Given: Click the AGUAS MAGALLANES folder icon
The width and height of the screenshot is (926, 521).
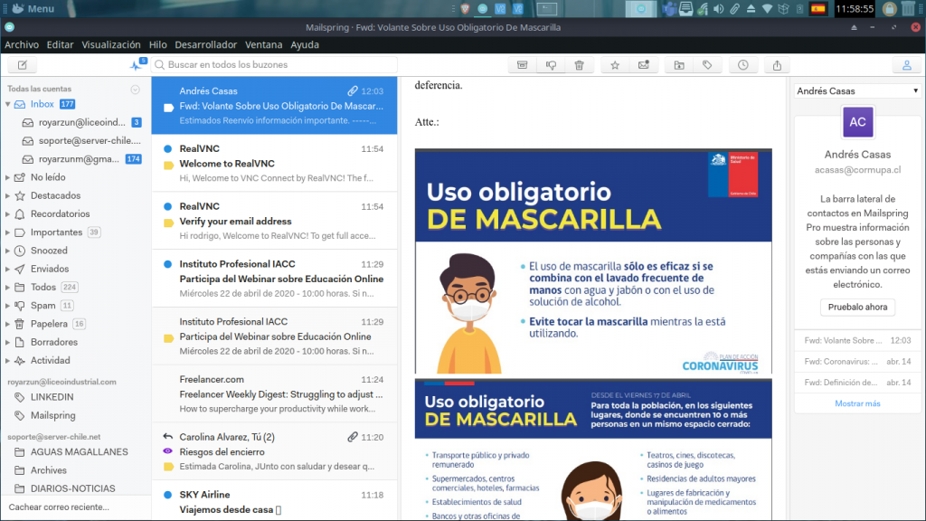Looking at the screenshot, I should (x=20, y=452).
